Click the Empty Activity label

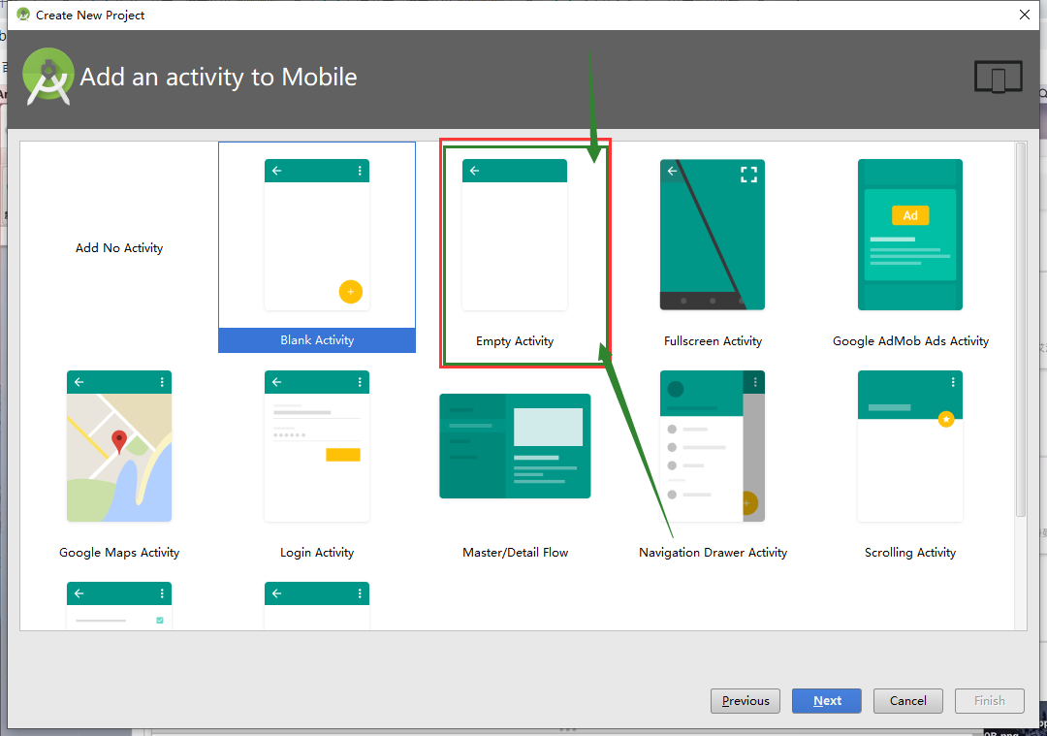[x=514, y=341]
